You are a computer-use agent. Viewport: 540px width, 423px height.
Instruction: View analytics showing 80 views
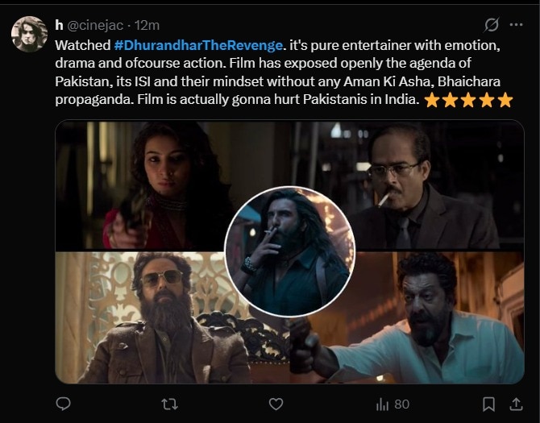pos(393,403)
